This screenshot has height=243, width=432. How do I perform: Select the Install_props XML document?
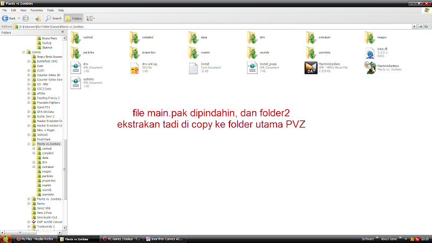coord(252,68)
